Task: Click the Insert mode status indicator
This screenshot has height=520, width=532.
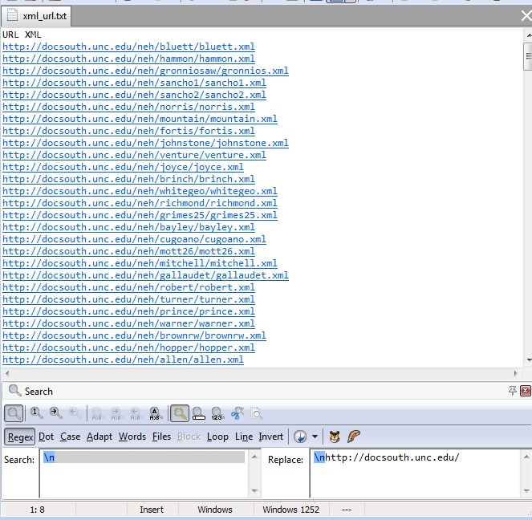Action: 152,510
